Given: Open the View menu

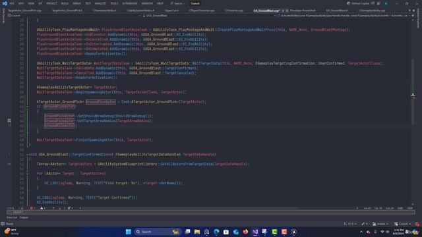Looking at the screenshot, I should pyautogui.click(x=31, y=3).
